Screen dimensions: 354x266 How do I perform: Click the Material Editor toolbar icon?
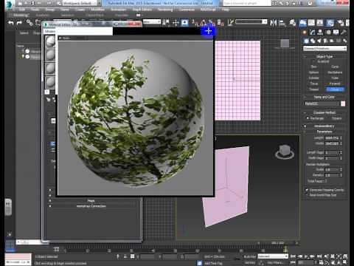pyautogui.click(x=330, y=23)
